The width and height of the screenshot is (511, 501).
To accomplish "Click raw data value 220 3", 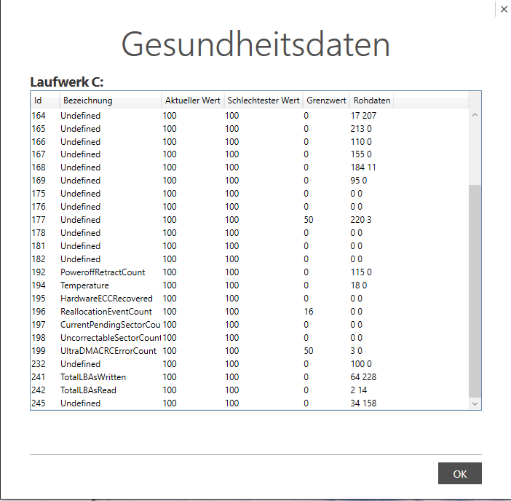I will 361,220.
